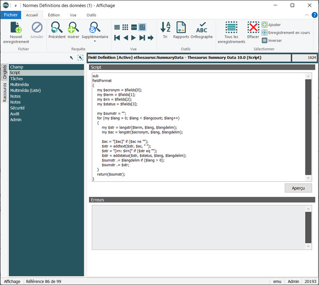
Task: Click the Script box vertical scrollbar
Action: click(x=308, y=127)
